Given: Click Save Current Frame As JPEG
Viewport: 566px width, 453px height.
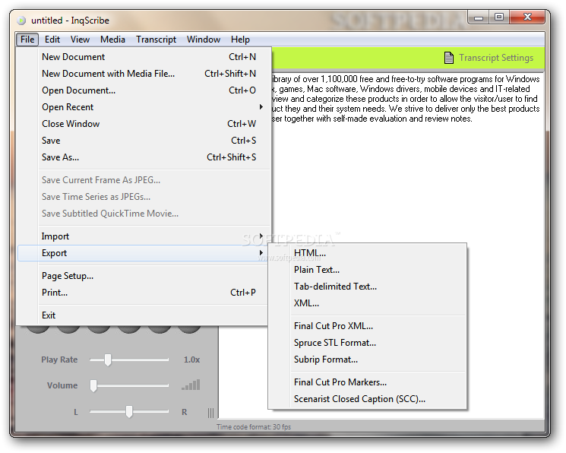Looking at the screenshot, I should [144, 180].
